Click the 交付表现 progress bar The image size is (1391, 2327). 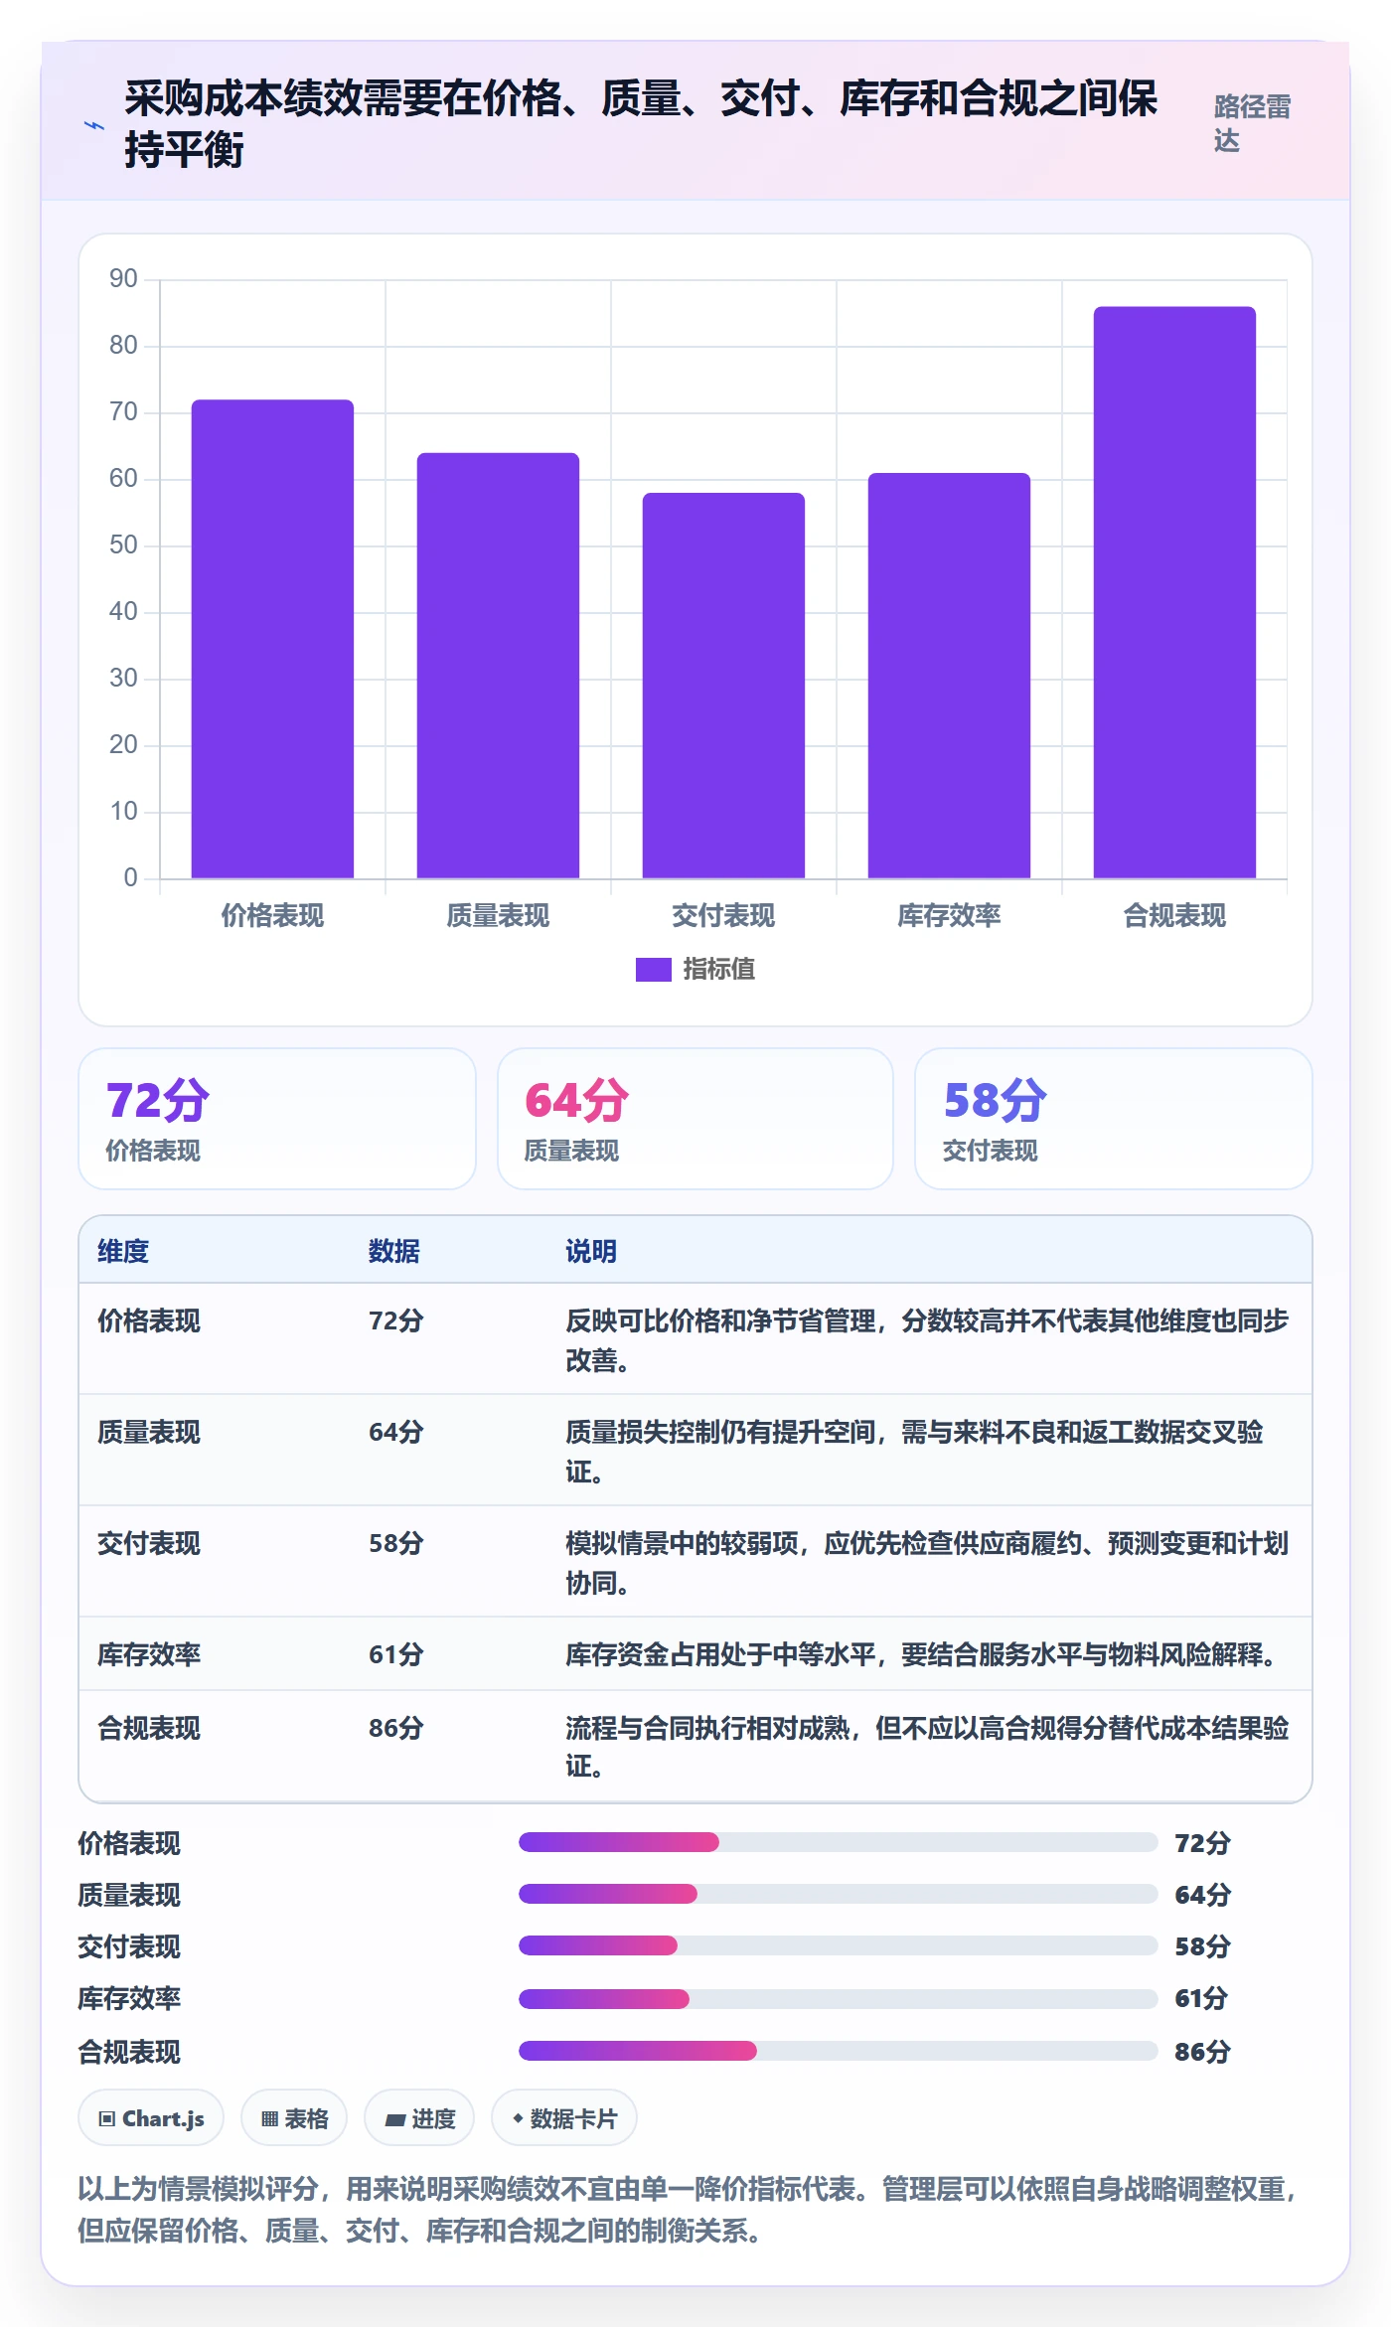839,1945
